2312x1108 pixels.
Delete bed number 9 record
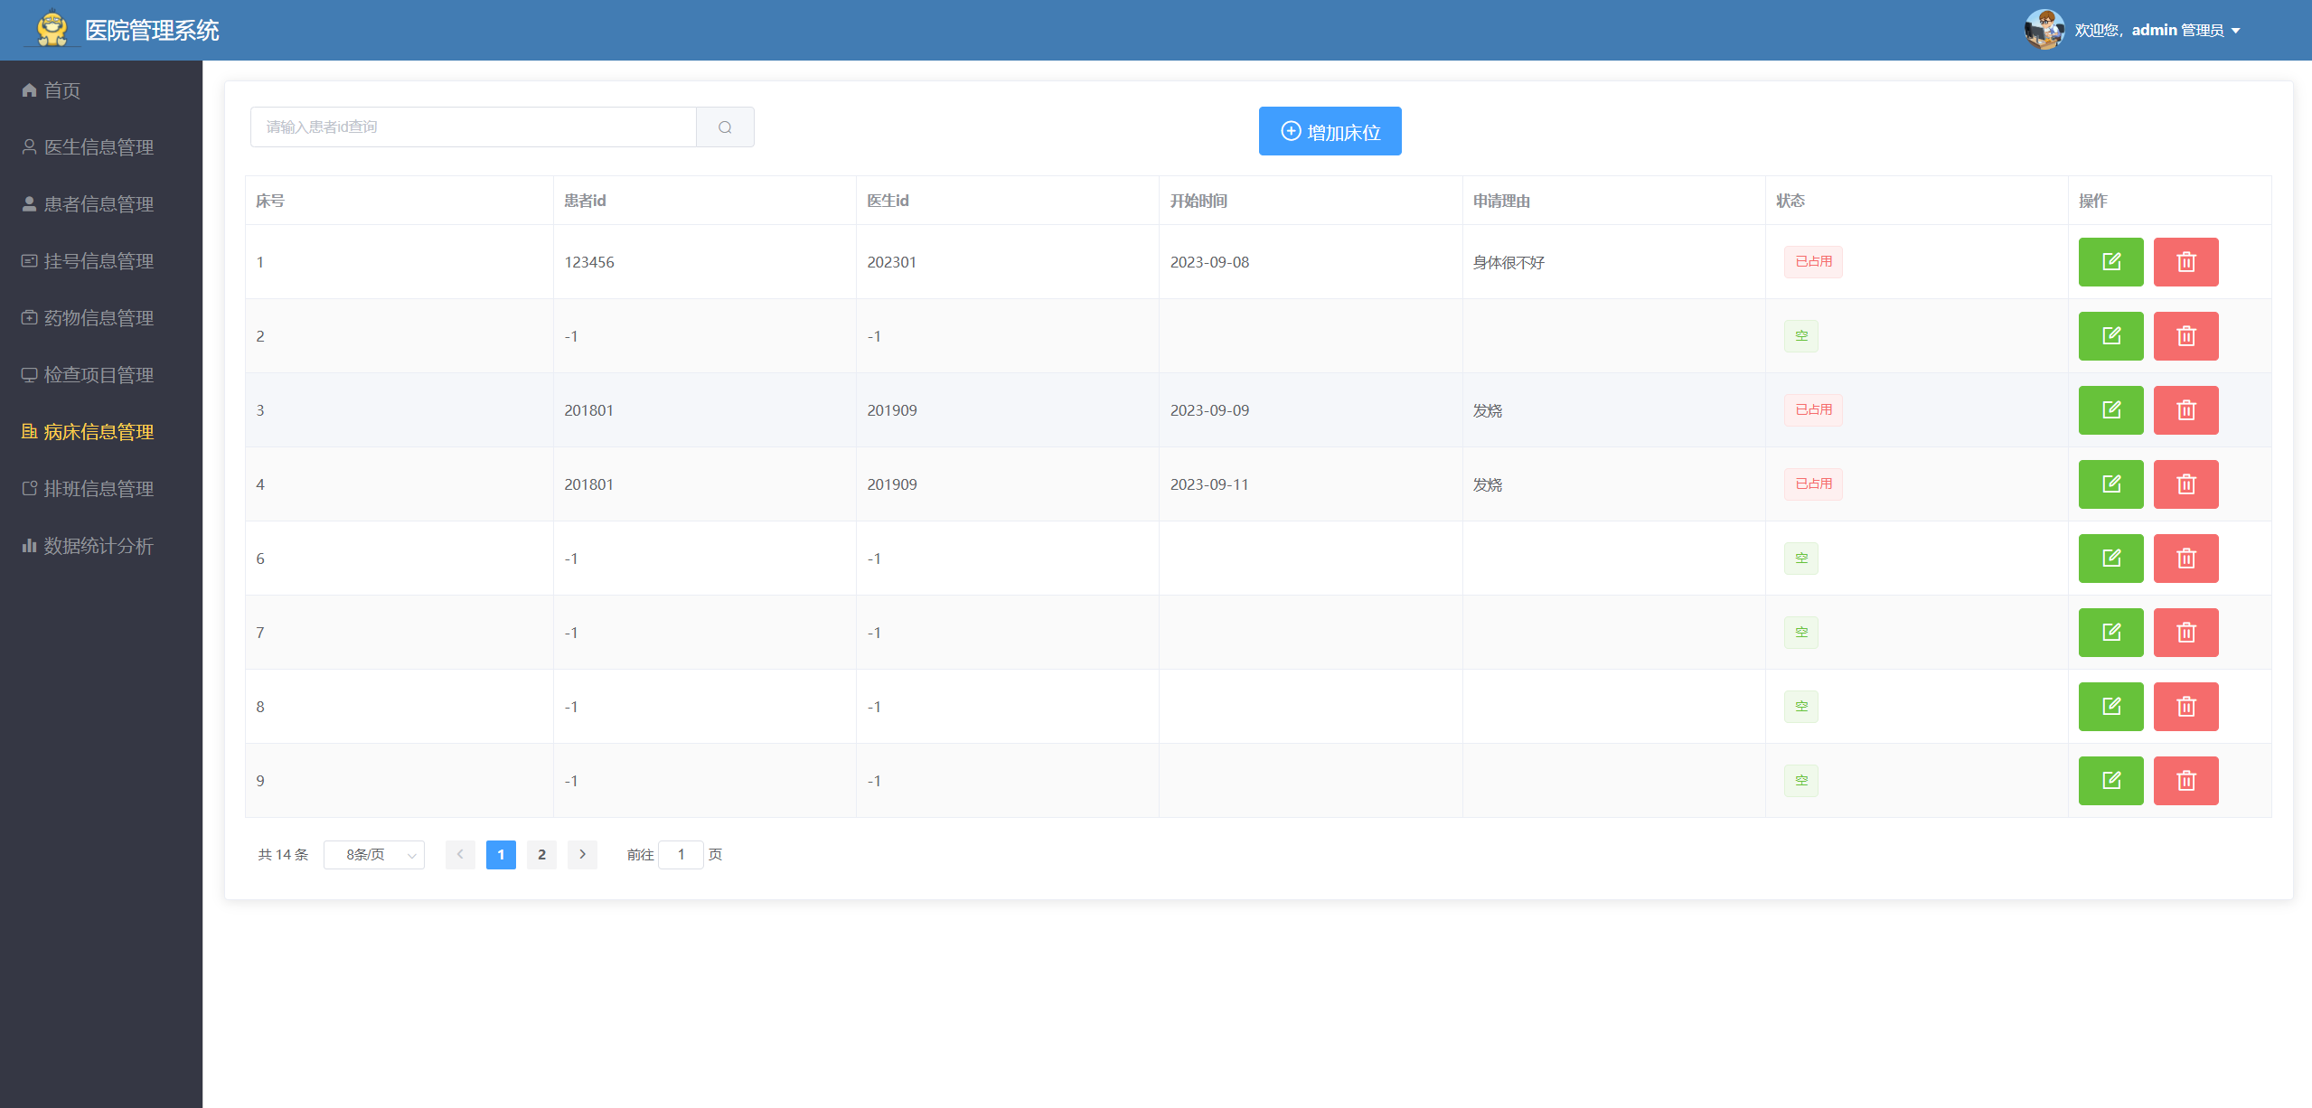pyautogui.click(x=2185, y=781)
